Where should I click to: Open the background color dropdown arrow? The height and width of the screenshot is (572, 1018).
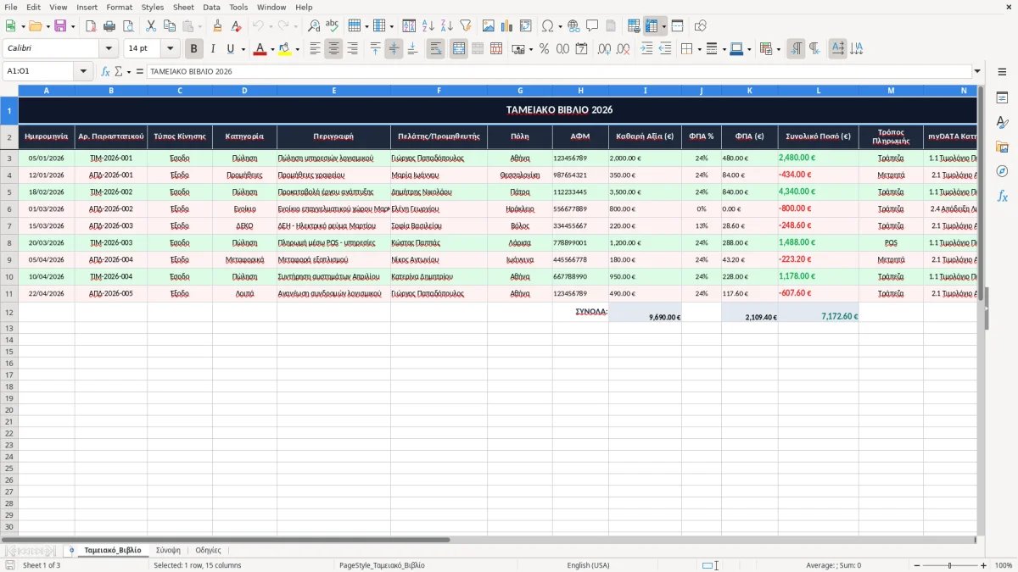pyautogui.click(x=298, y=49)
